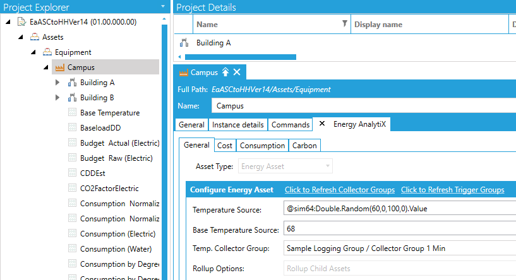Click the filter icon in Name column
The width and height of the screenshot is (516, 280).
[344, 25]
